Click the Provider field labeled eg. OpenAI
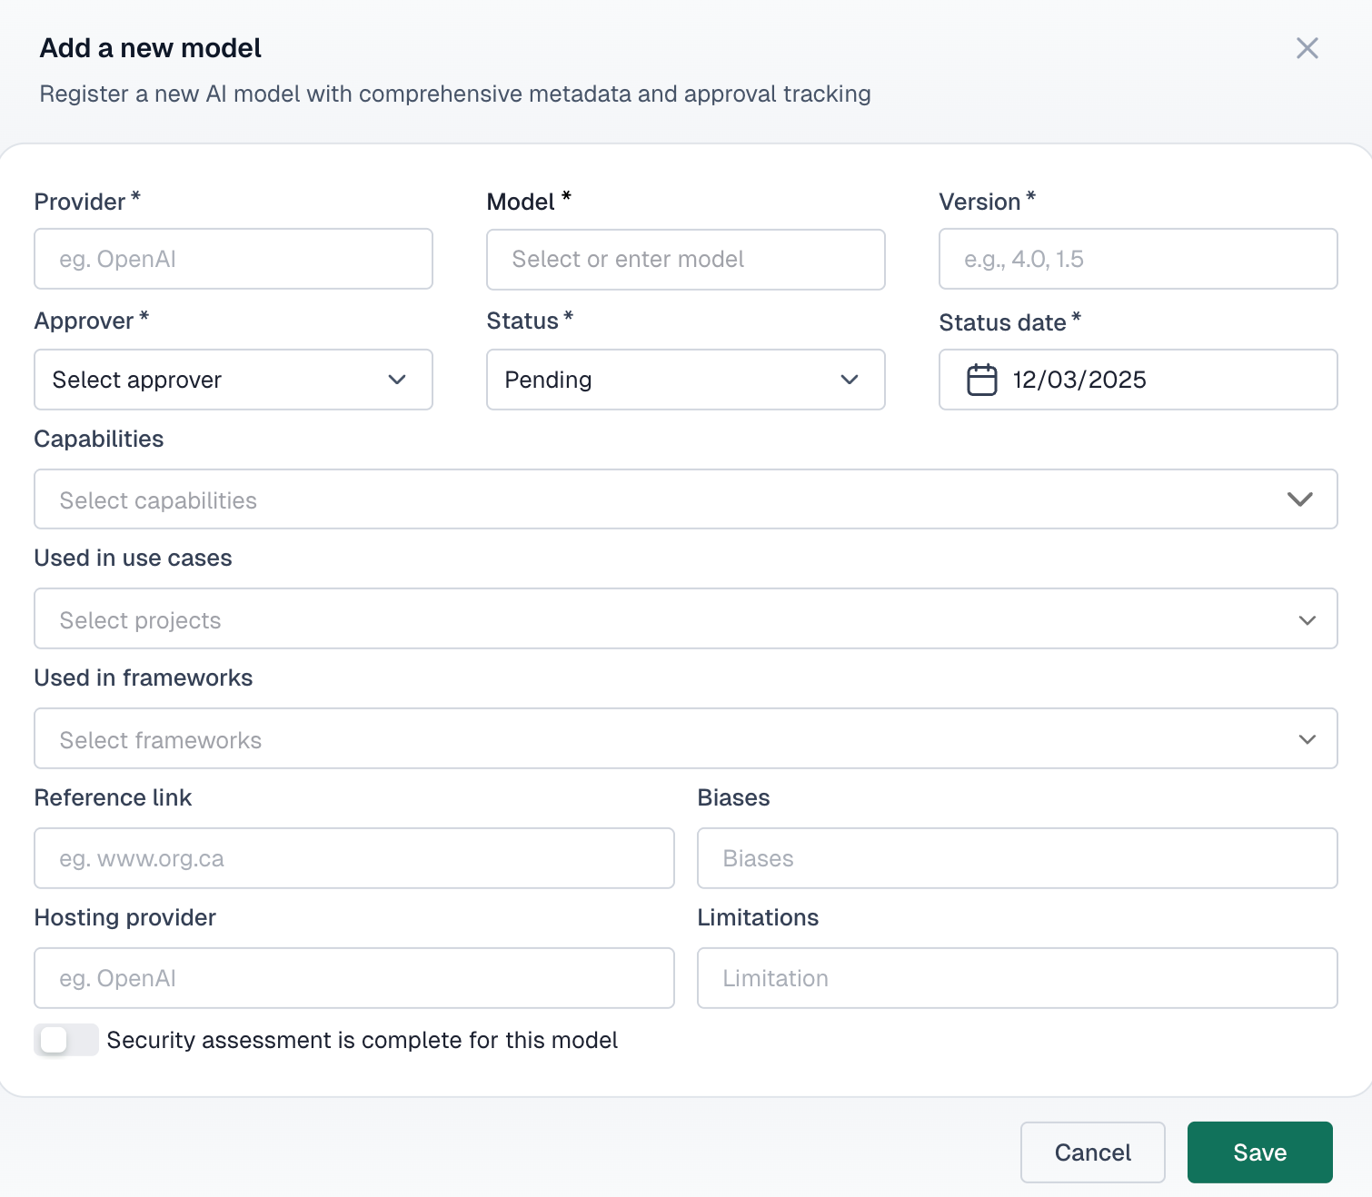The height and width of the screenshot is (1197, 1372). 233,259
